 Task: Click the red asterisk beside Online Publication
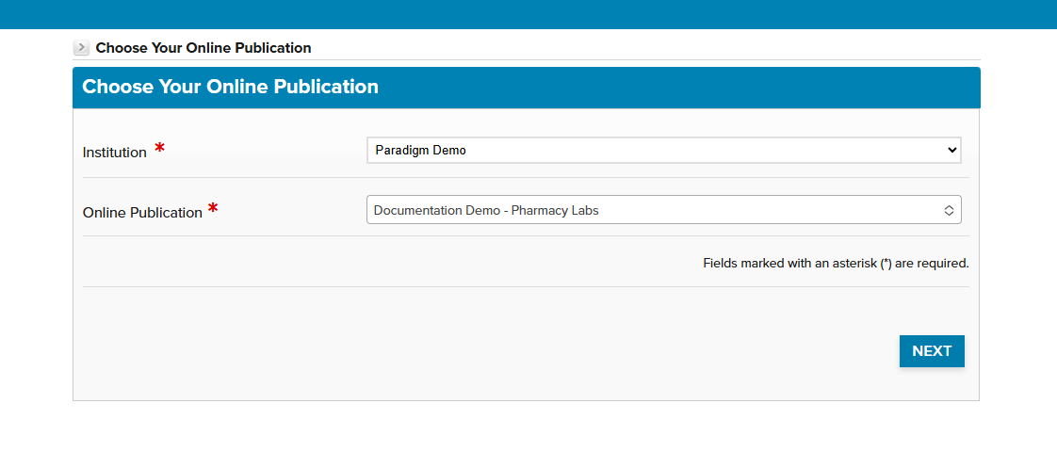(x=213, y=209)
